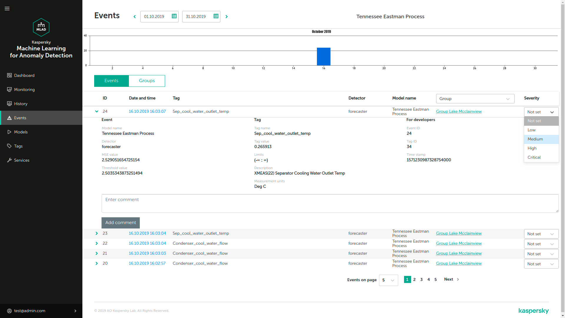Open Dashboard from the sidebar

pos(24,75)
